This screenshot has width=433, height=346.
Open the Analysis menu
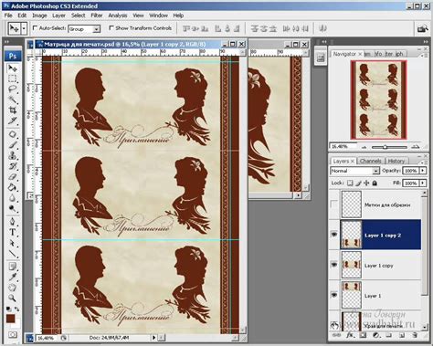tap(118, 16)
